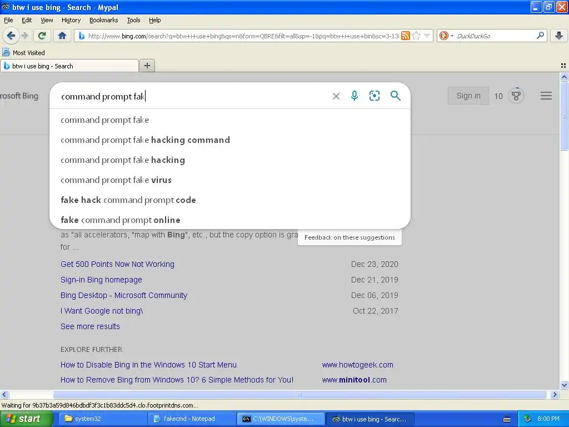Open 'Bing Desktop - Microsoft Community' link
The height and width of the screenshot is (427, 569).
click(x=124, y=295)
